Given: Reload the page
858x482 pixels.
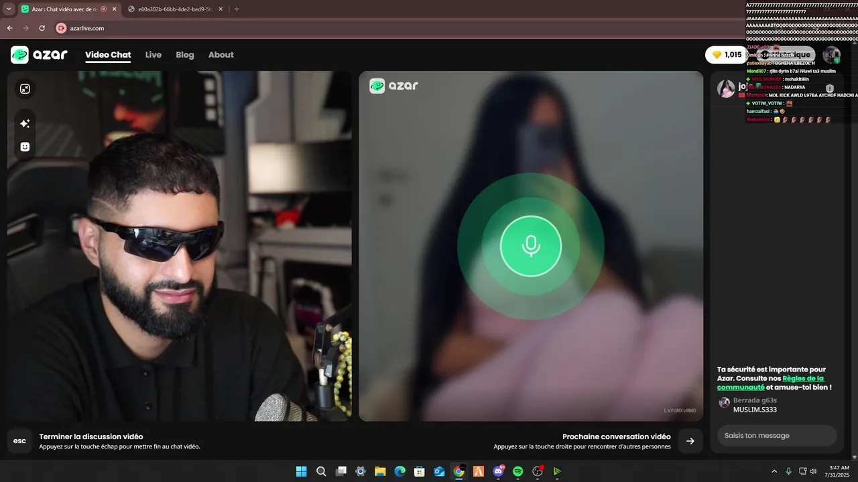Looking at the screenshot, I should (42, 28).
